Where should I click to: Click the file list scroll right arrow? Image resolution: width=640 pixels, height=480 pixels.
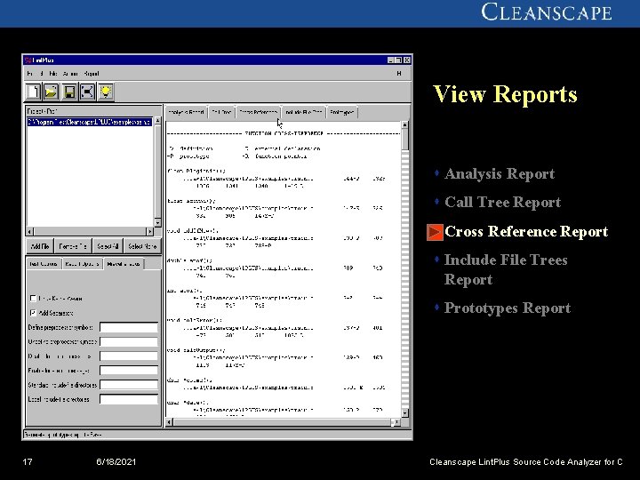click(x=150, y=231)
